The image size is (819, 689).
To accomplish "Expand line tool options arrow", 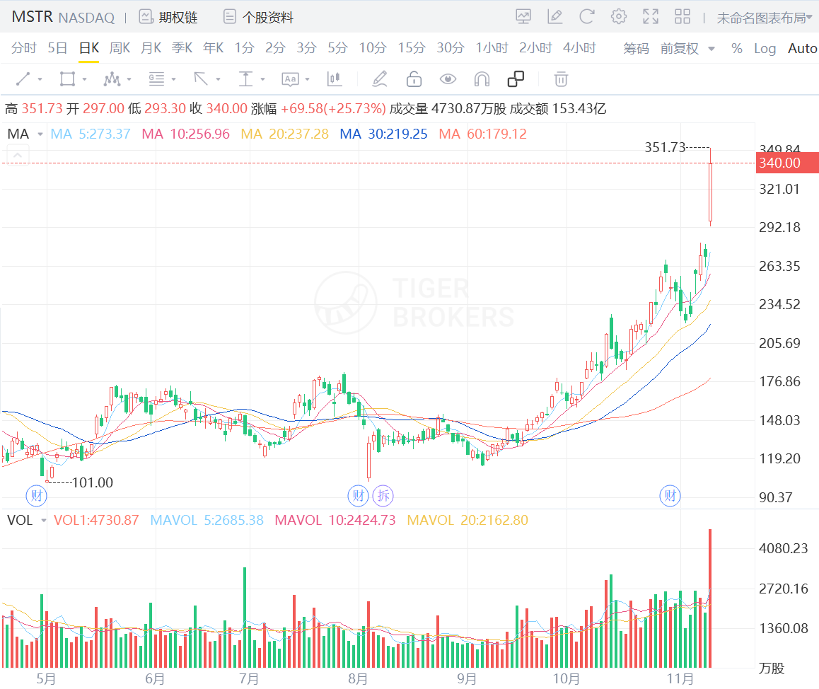I will (40, 79).
